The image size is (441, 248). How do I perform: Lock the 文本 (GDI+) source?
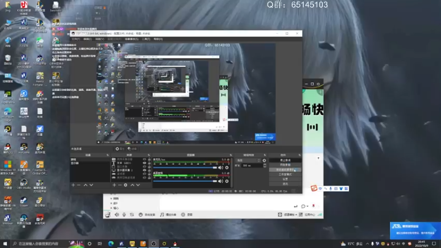pyautogui.click(x=149, y=163)
